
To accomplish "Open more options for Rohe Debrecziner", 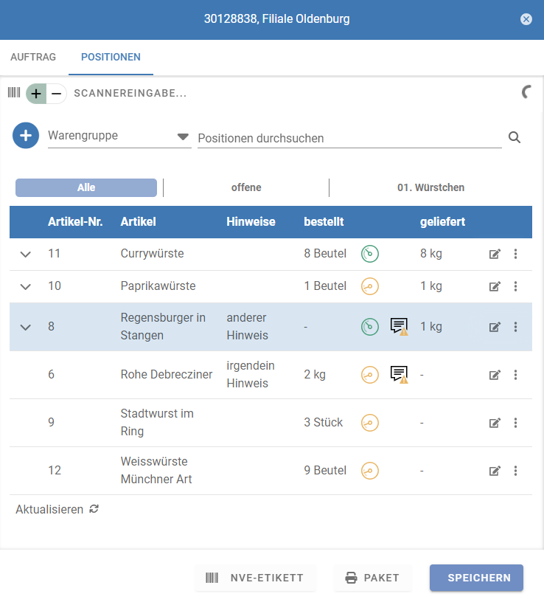I will [x=515, y=375].
